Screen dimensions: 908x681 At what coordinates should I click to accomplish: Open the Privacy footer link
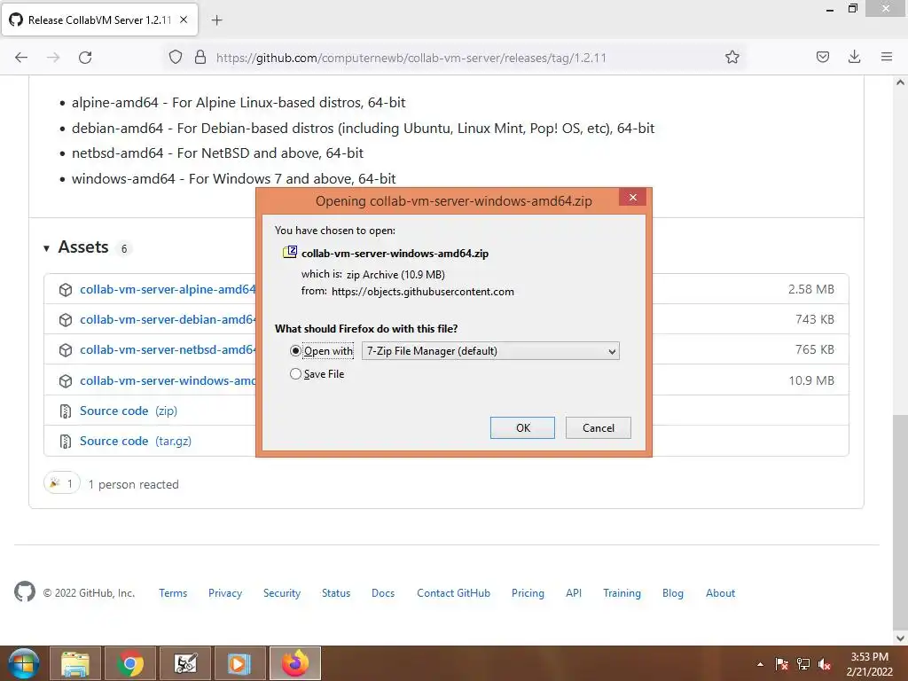point(225,593)
